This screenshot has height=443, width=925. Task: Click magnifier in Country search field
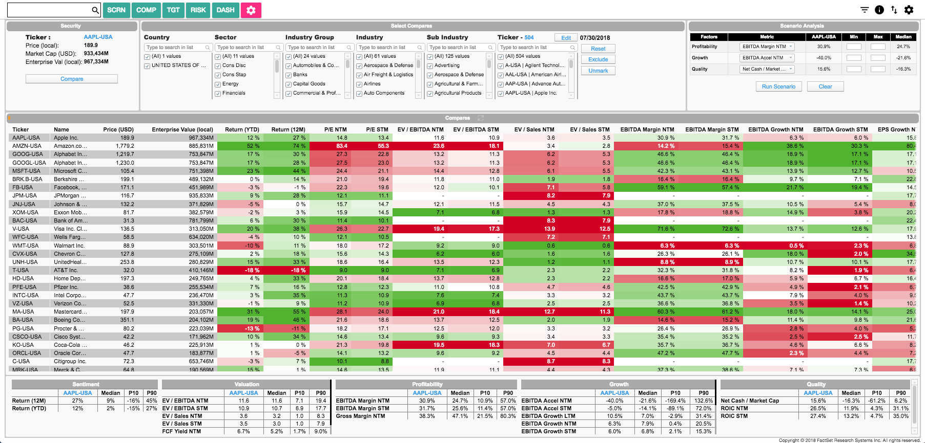pos(208,48)
